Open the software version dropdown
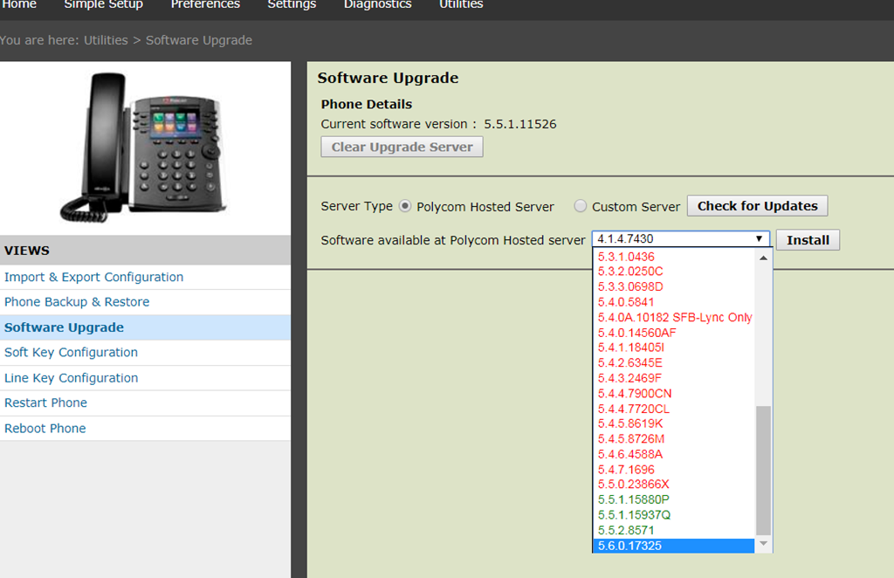Viewport: 894px width, 578px height. click(680, 239)
